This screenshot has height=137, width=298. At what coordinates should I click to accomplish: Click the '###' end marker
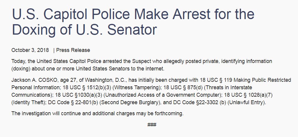(152, 125)
